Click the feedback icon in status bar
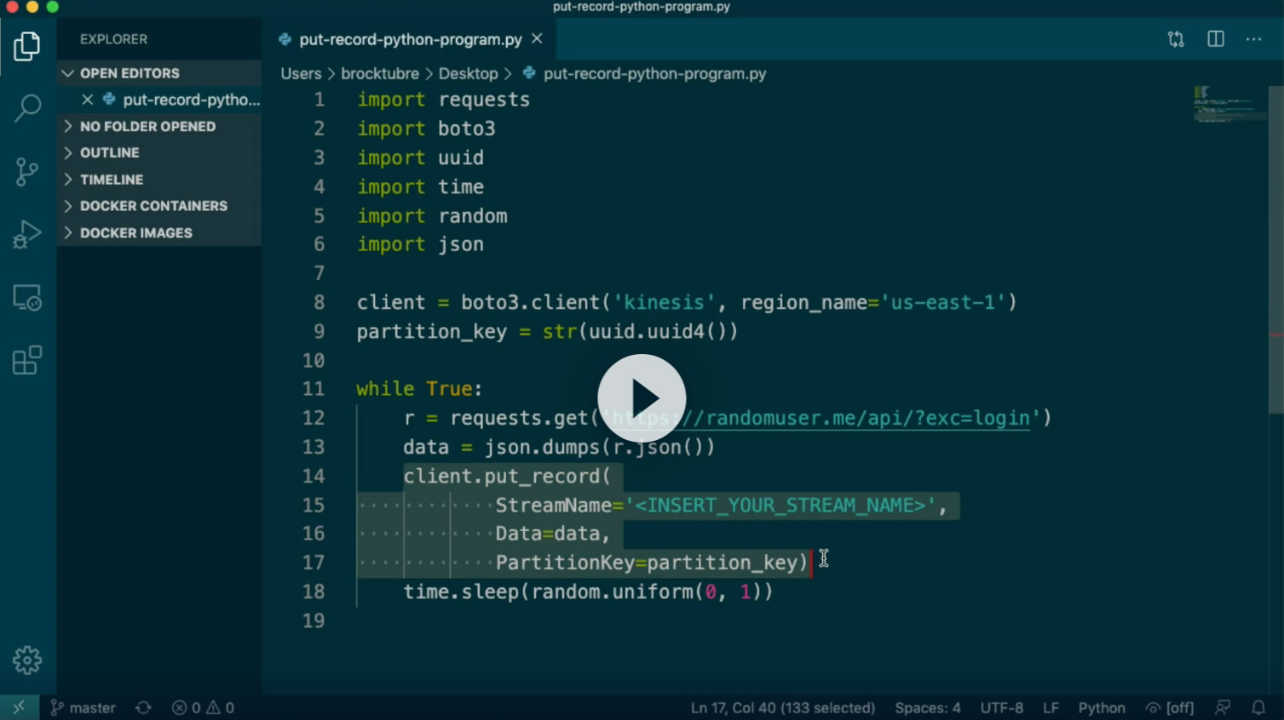The height and width of the screenshot is (720, 1284). click(1223, 707)
